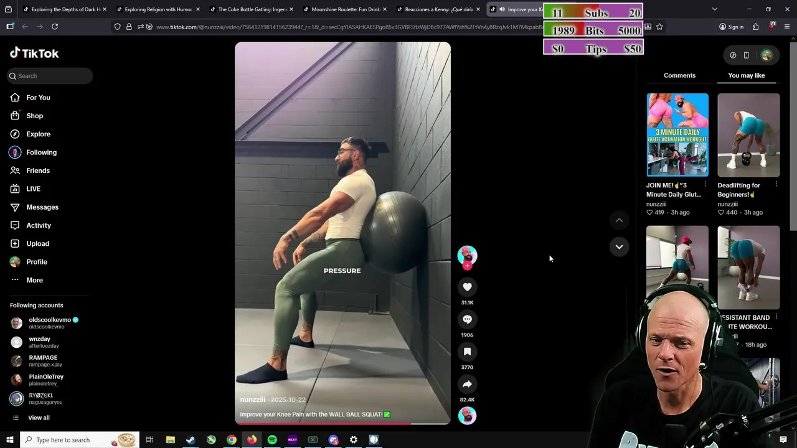797x448 pixels.
Task: Open the PlainOleTrey followed account
Action: tap(45, 380)
